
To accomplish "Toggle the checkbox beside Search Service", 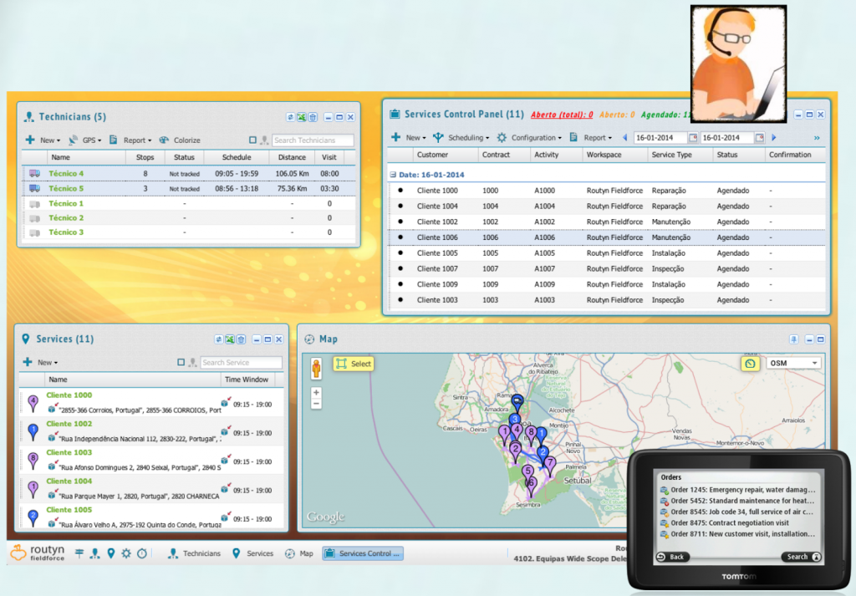I will (x=181, y=363).
